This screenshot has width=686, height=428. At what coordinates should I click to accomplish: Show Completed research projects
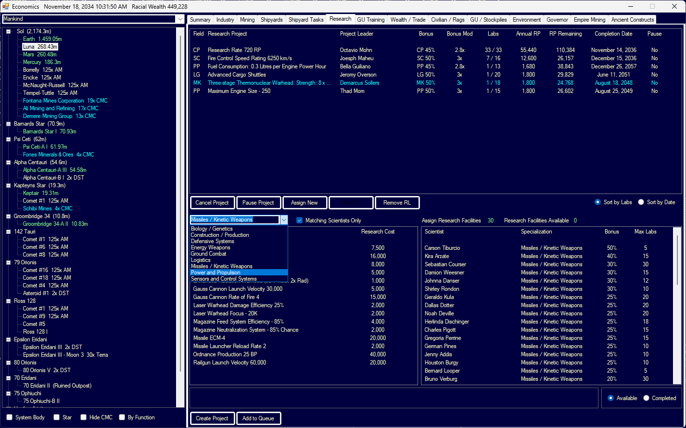coord(647,398)
